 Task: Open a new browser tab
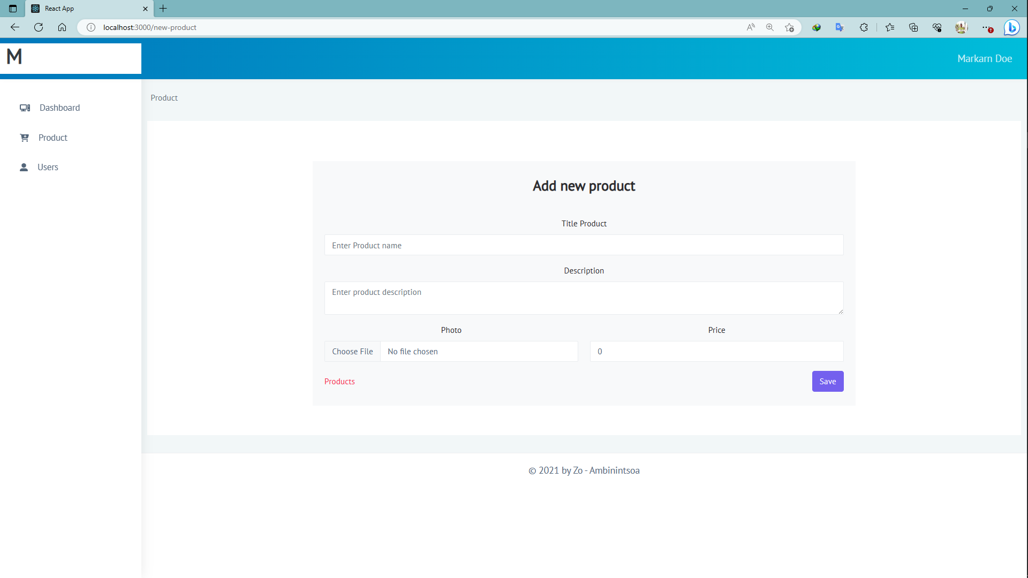coord(163,9)
